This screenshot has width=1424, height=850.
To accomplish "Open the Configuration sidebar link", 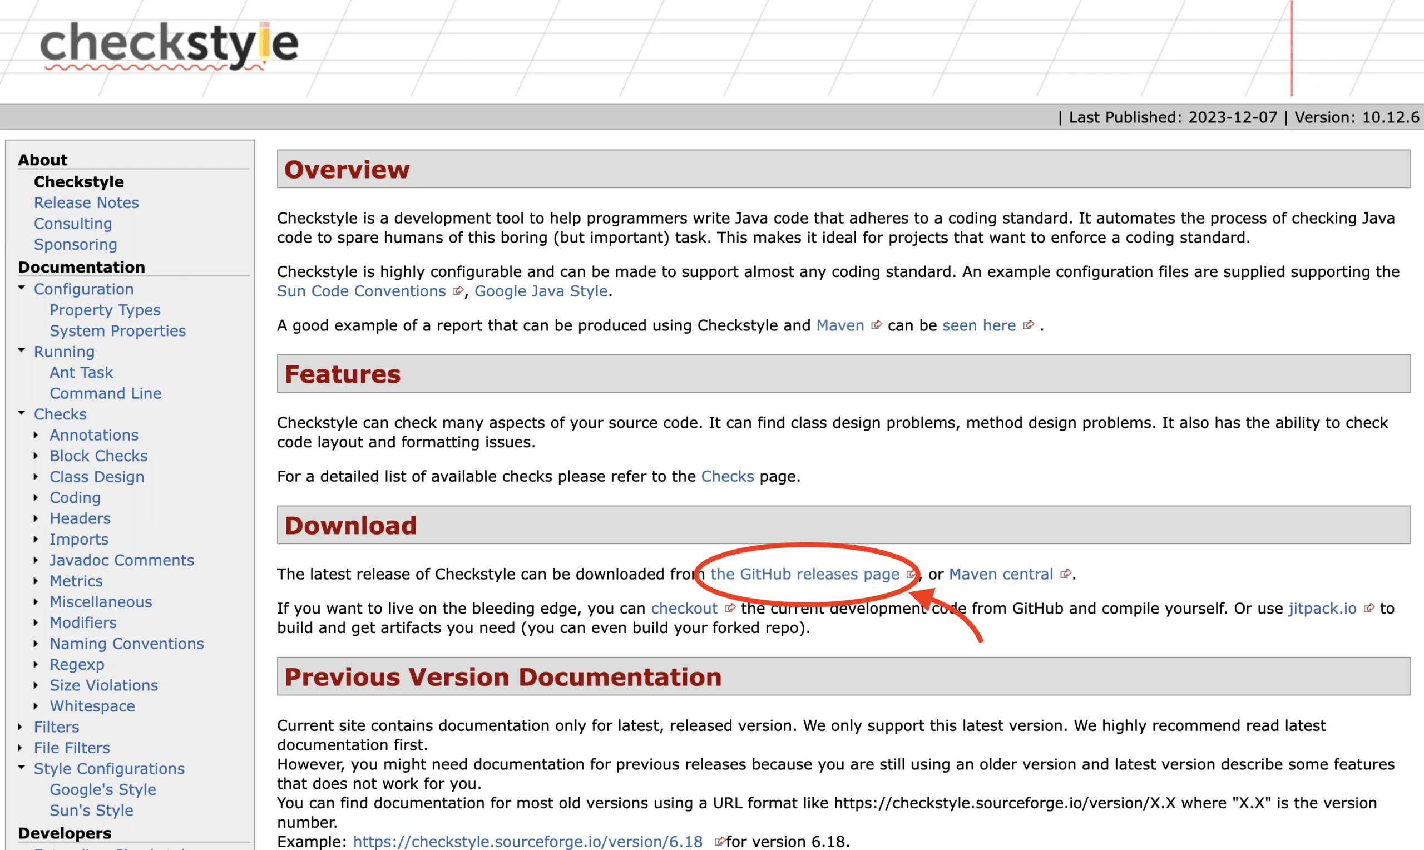I will point(83,289).
